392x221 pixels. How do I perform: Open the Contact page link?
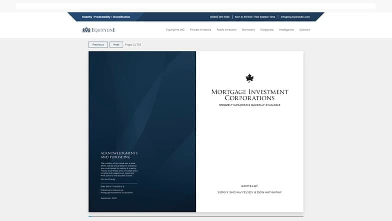(x=305, y=30)
